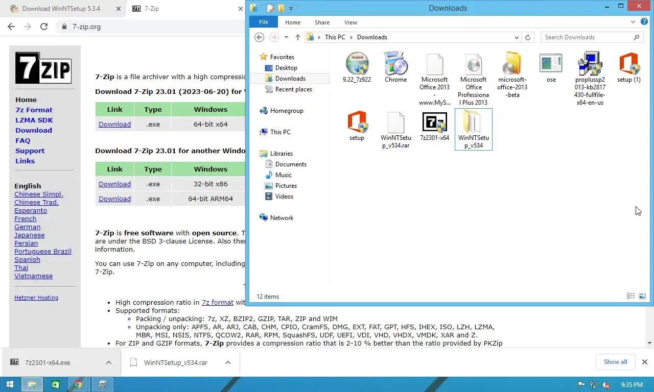Open the 9.22_7z922 installer file

pyautogui.click(x=357, y=67)
